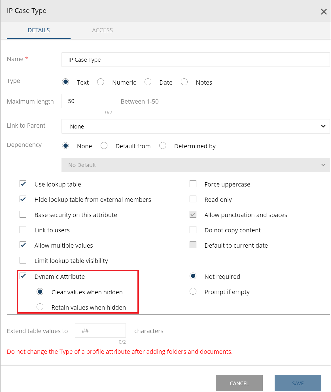Check the Link to users option
Viewport: 331px width, 392px height.
point(23,230)
